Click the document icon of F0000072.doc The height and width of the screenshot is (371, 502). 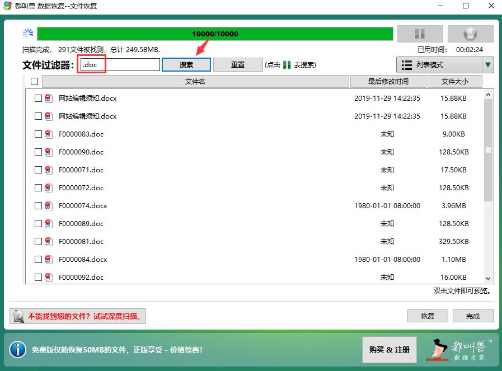pyautogui.click(x=49, y=188)
